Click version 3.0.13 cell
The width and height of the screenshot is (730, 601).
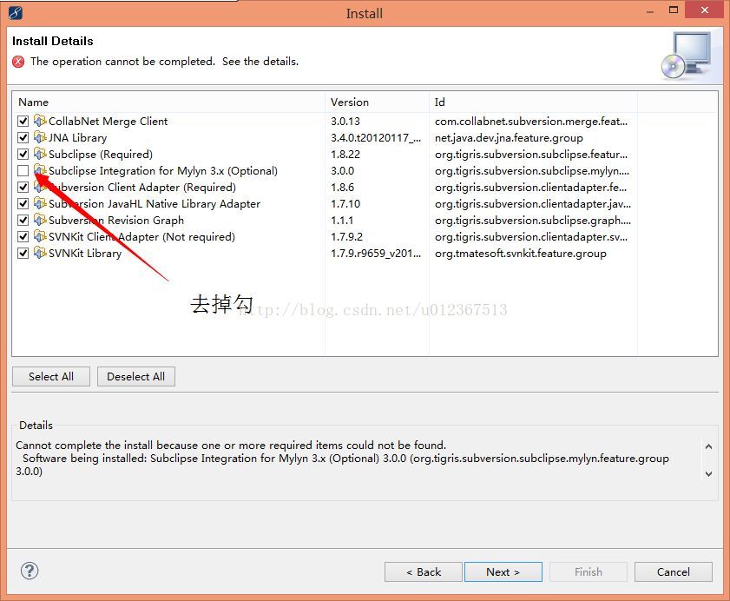click(x=345, y=121)
